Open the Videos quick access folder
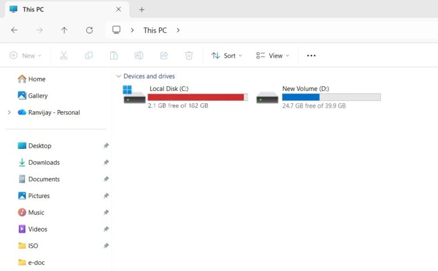This screenshot has height=271, width=438. click(x=33, y=229)
